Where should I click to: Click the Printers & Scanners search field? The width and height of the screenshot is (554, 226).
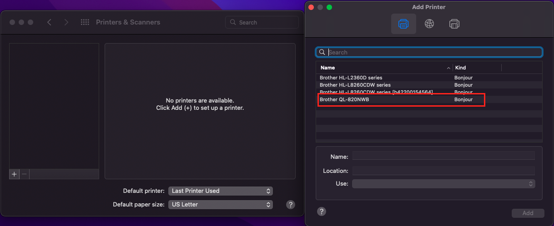click(262, 22)
